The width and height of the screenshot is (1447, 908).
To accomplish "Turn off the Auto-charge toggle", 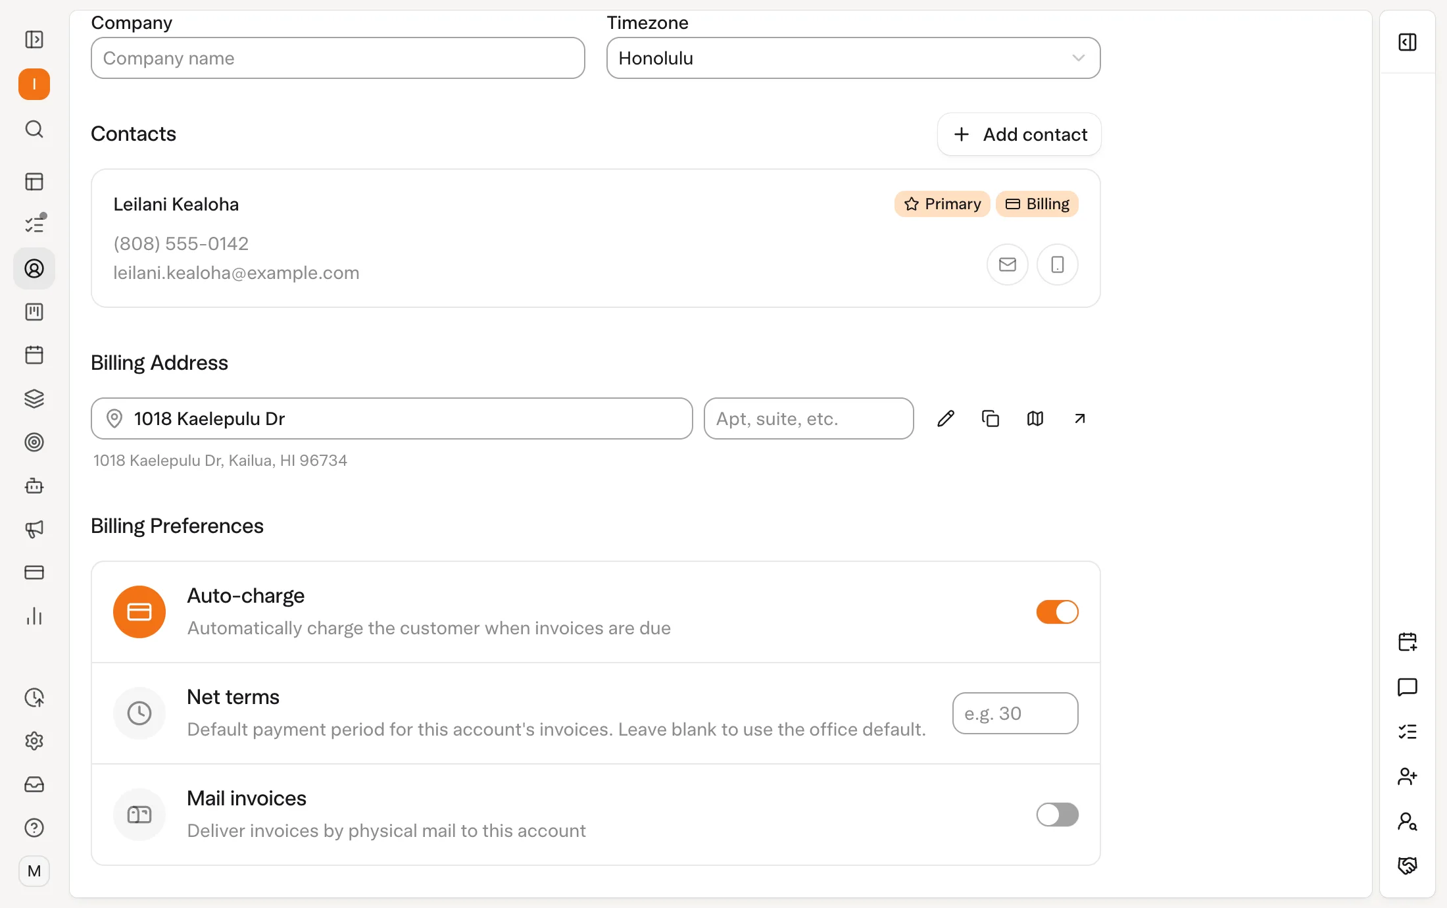I will [1058, 612].
